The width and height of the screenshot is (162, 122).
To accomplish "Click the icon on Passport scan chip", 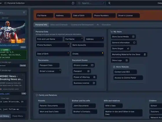I will pos(88,71).
